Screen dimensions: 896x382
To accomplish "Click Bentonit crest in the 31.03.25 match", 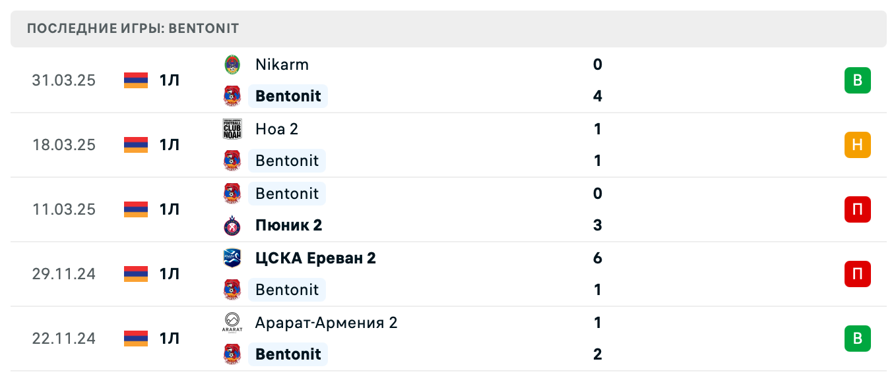I will pos(232,96).
